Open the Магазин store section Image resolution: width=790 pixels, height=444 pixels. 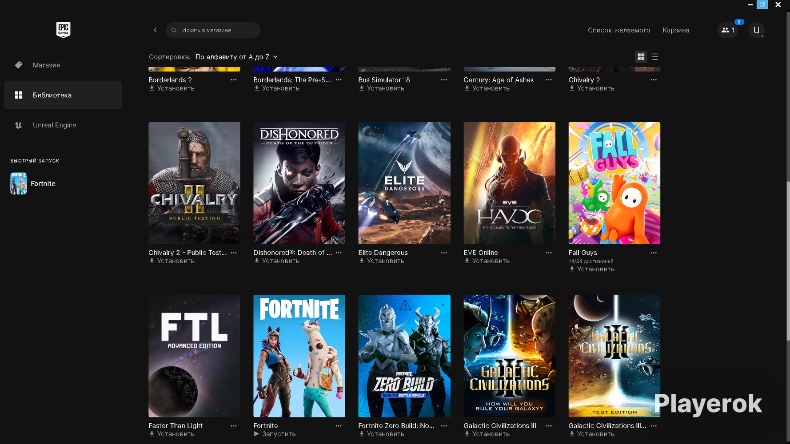click(63, 65)
